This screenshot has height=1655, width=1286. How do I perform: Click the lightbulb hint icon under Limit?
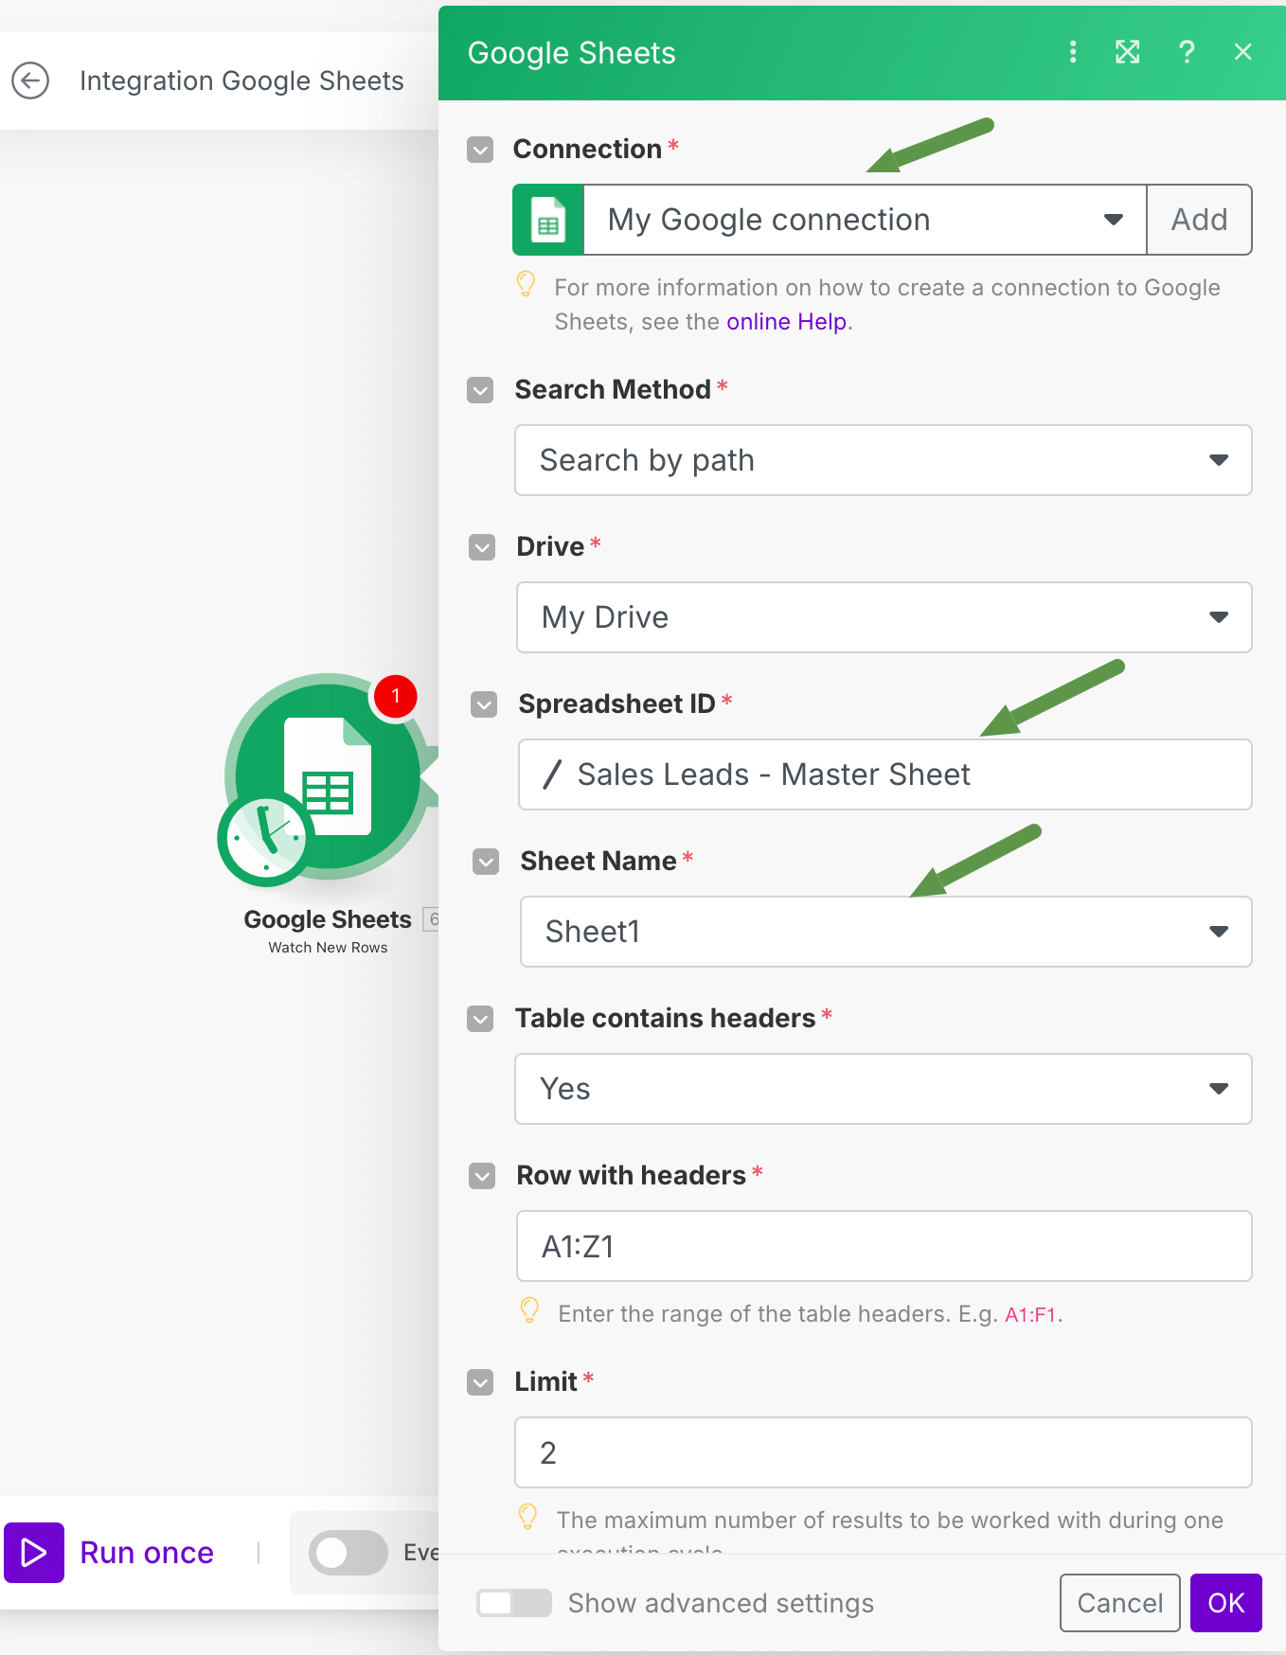click(527, 1517)
